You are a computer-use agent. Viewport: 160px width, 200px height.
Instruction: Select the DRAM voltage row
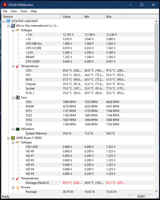click(90, 57)
